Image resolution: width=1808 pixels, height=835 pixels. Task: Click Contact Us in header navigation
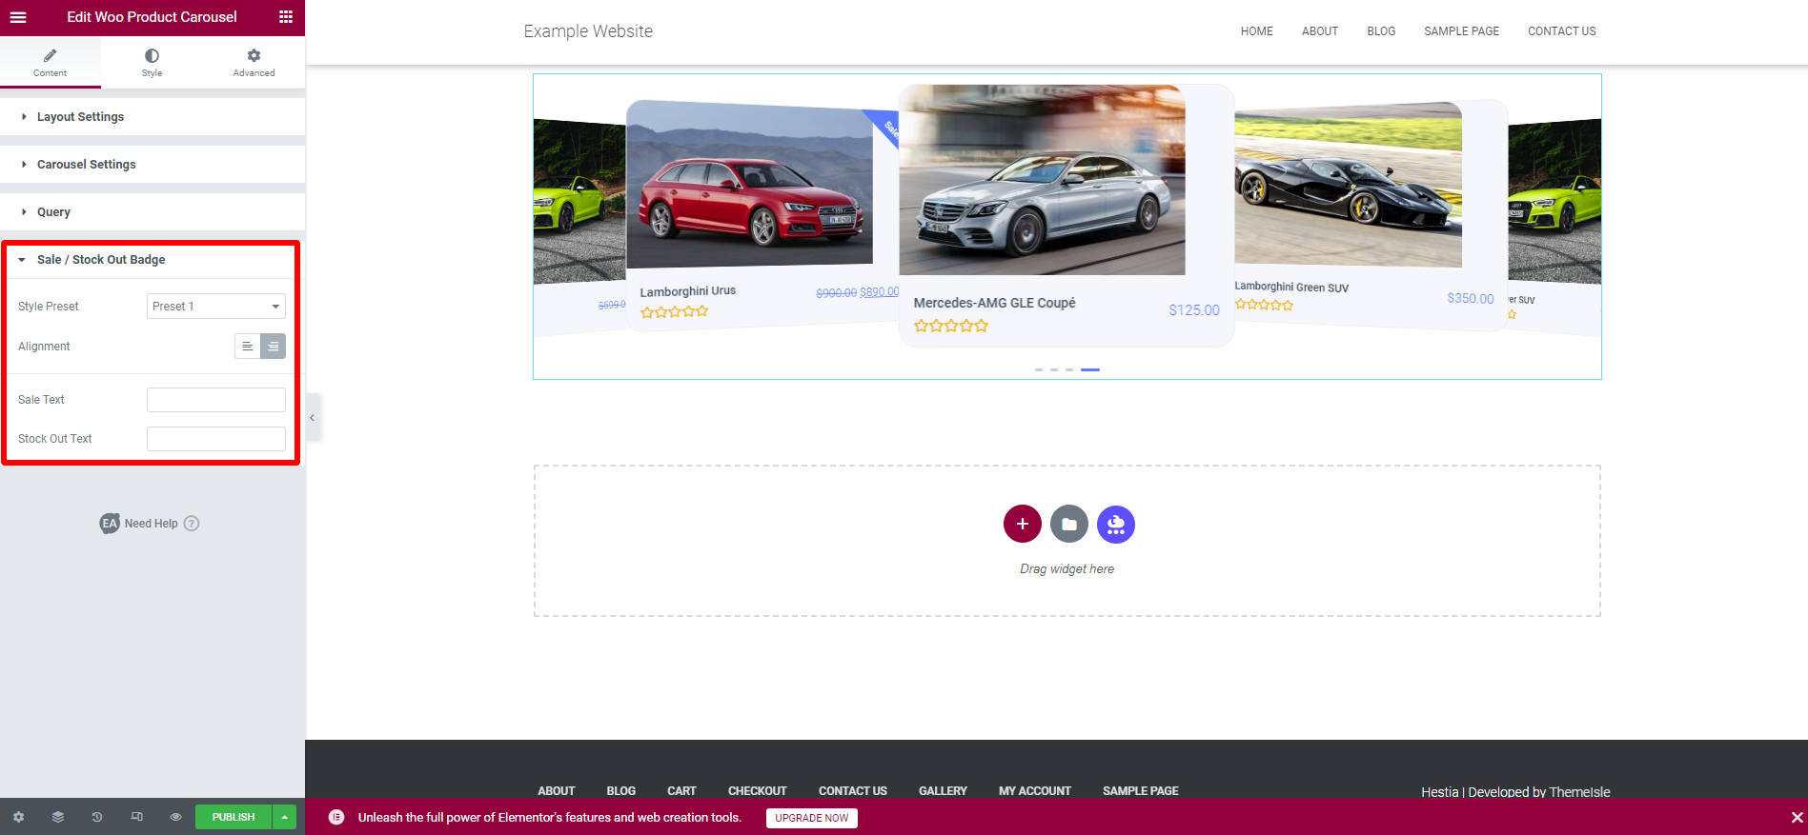coord(1561,31)
